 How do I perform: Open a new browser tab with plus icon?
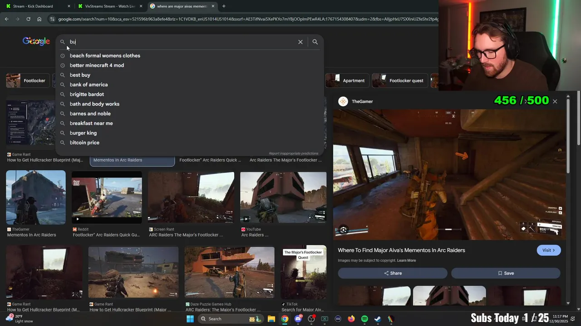click(224, 6)
